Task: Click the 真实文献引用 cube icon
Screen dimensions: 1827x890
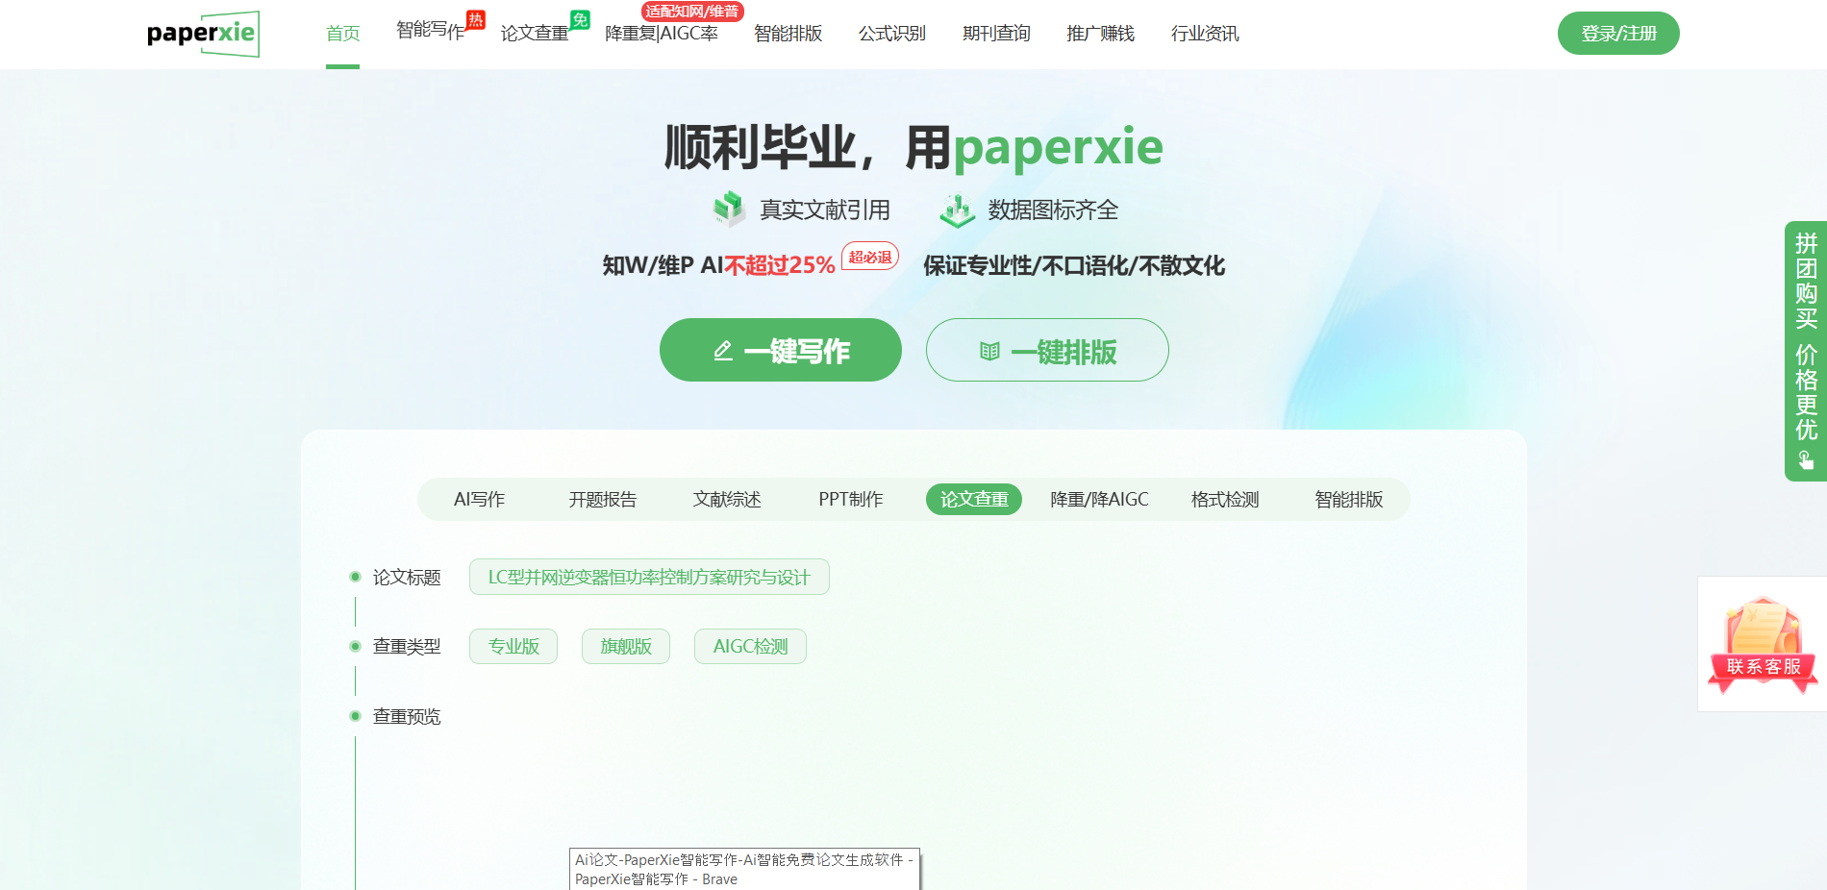Action: [729, 209]
